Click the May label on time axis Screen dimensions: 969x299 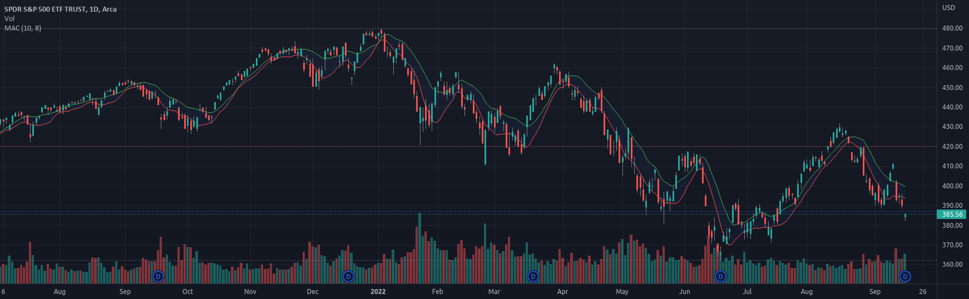pos(622,292)
